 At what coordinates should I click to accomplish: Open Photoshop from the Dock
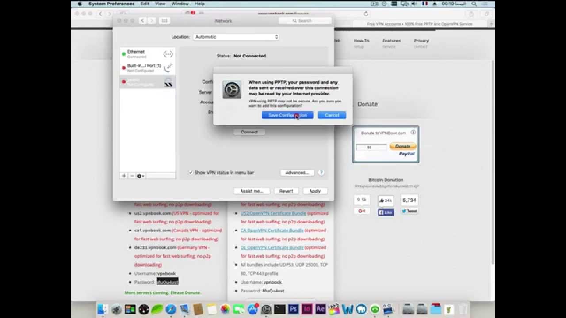coord(293,309)
